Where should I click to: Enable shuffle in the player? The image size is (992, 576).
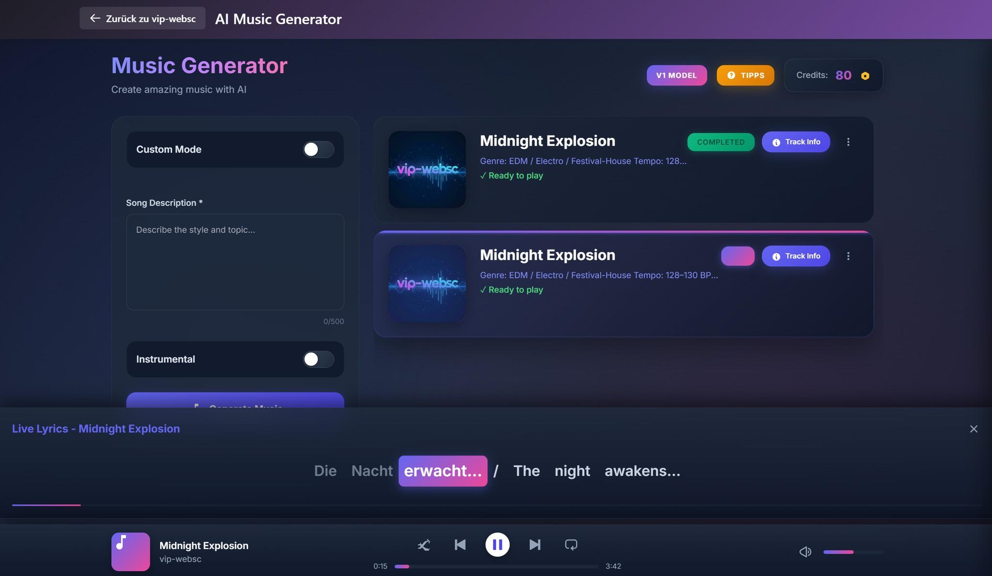click(424, 545)
